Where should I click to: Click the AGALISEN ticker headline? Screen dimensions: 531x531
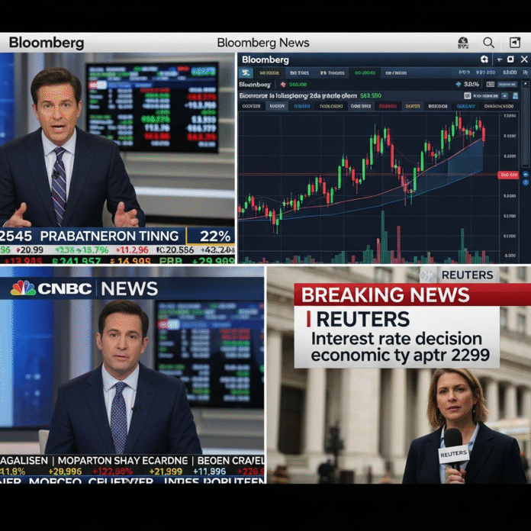pos(24,461)
